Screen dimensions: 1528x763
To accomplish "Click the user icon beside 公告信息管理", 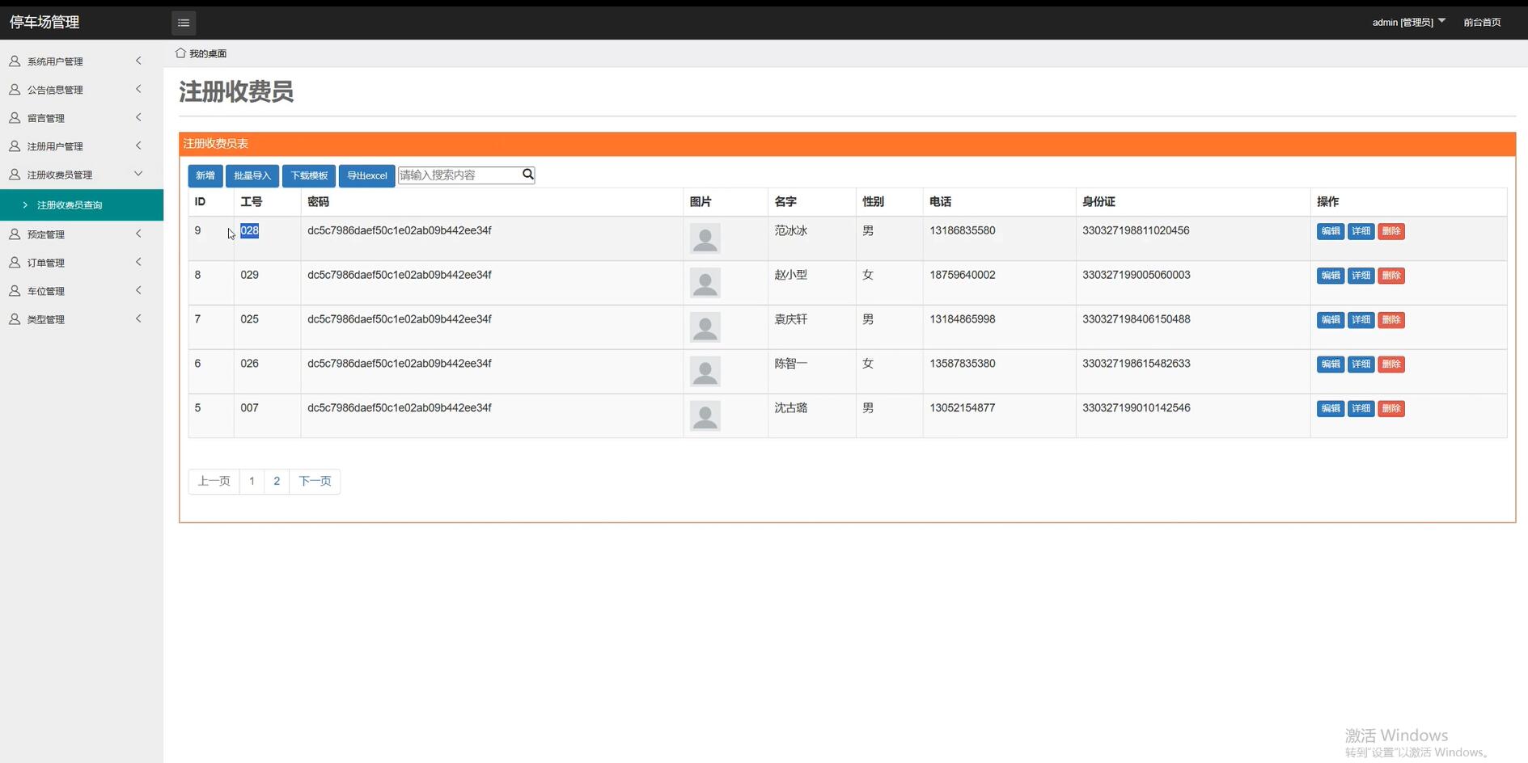I will point(15,90).
